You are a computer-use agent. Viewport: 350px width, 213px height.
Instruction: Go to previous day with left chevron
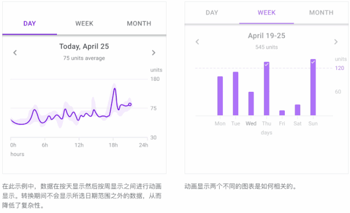[x=15, y=53]
